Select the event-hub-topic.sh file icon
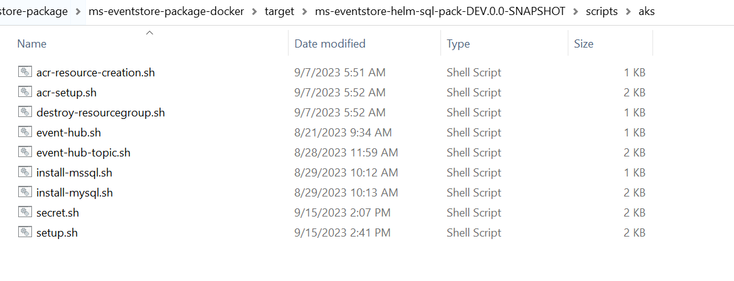This screenshot has width=734, height=281. [25, 152]
